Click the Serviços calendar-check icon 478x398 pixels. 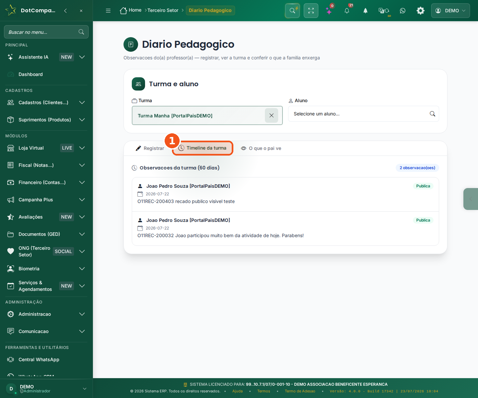[11, 286]
